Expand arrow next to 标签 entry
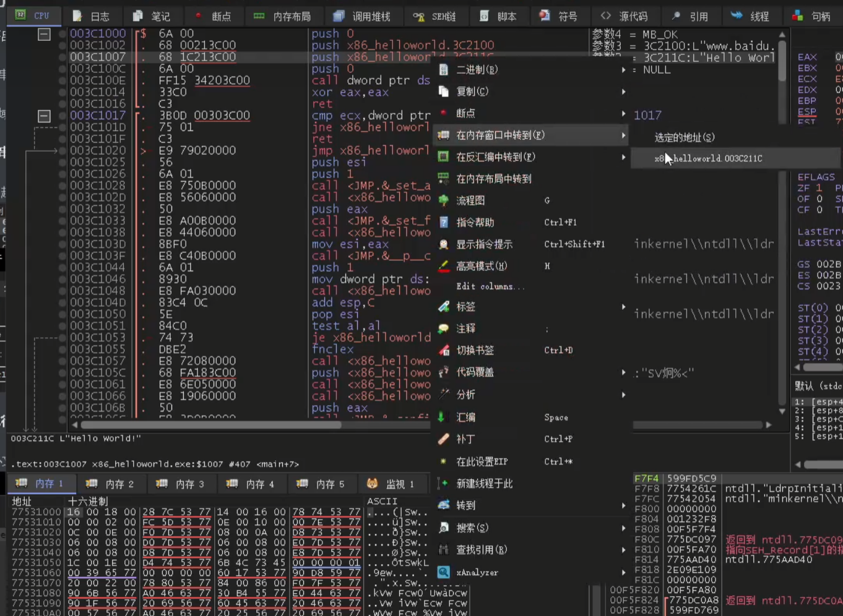The width and height of the screenshot is (843, 616). pyautogui.click(x=623, y=307)
